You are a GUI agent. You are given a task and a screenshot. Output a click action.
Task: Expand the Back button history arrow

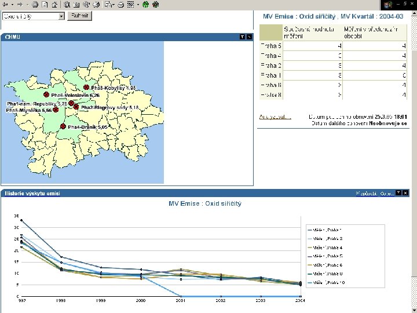click(x=12, y=4)
